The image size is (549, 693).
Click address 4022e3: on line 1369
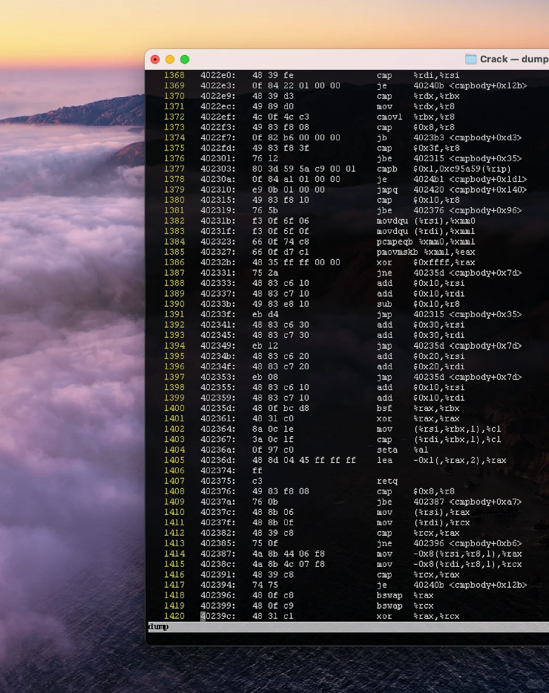coord(218,85)
